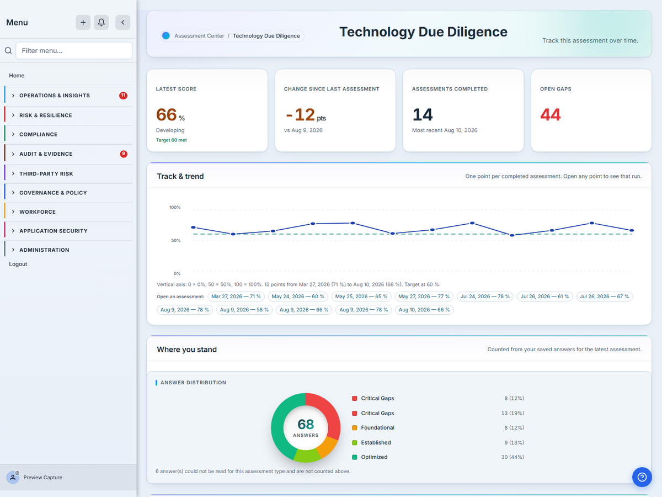Expand the chevron next to Compliance
The width and height of the screenshot is (662, 497).
13,134
